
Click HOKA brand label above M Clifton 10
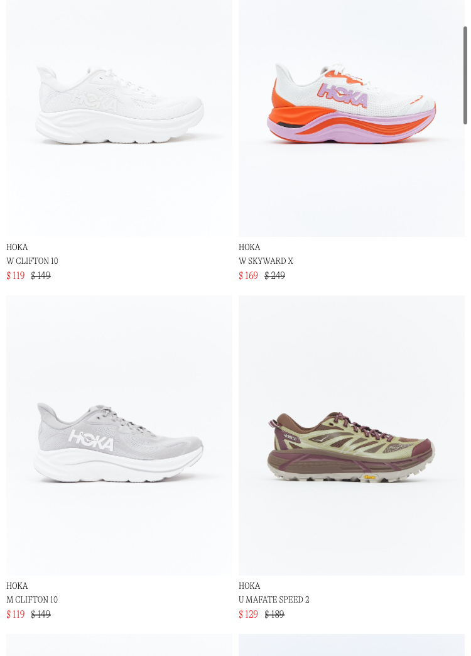pos(17,586)
